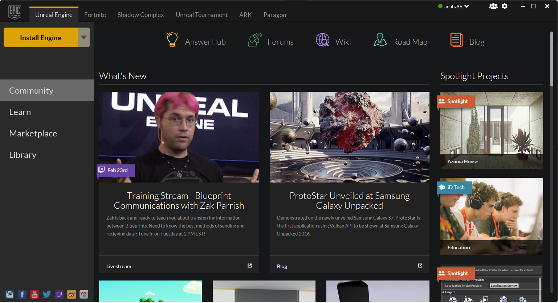Click Twitch icon on Feb 23rd badge
Screen dimensions: 558x303
click(102, 170)
